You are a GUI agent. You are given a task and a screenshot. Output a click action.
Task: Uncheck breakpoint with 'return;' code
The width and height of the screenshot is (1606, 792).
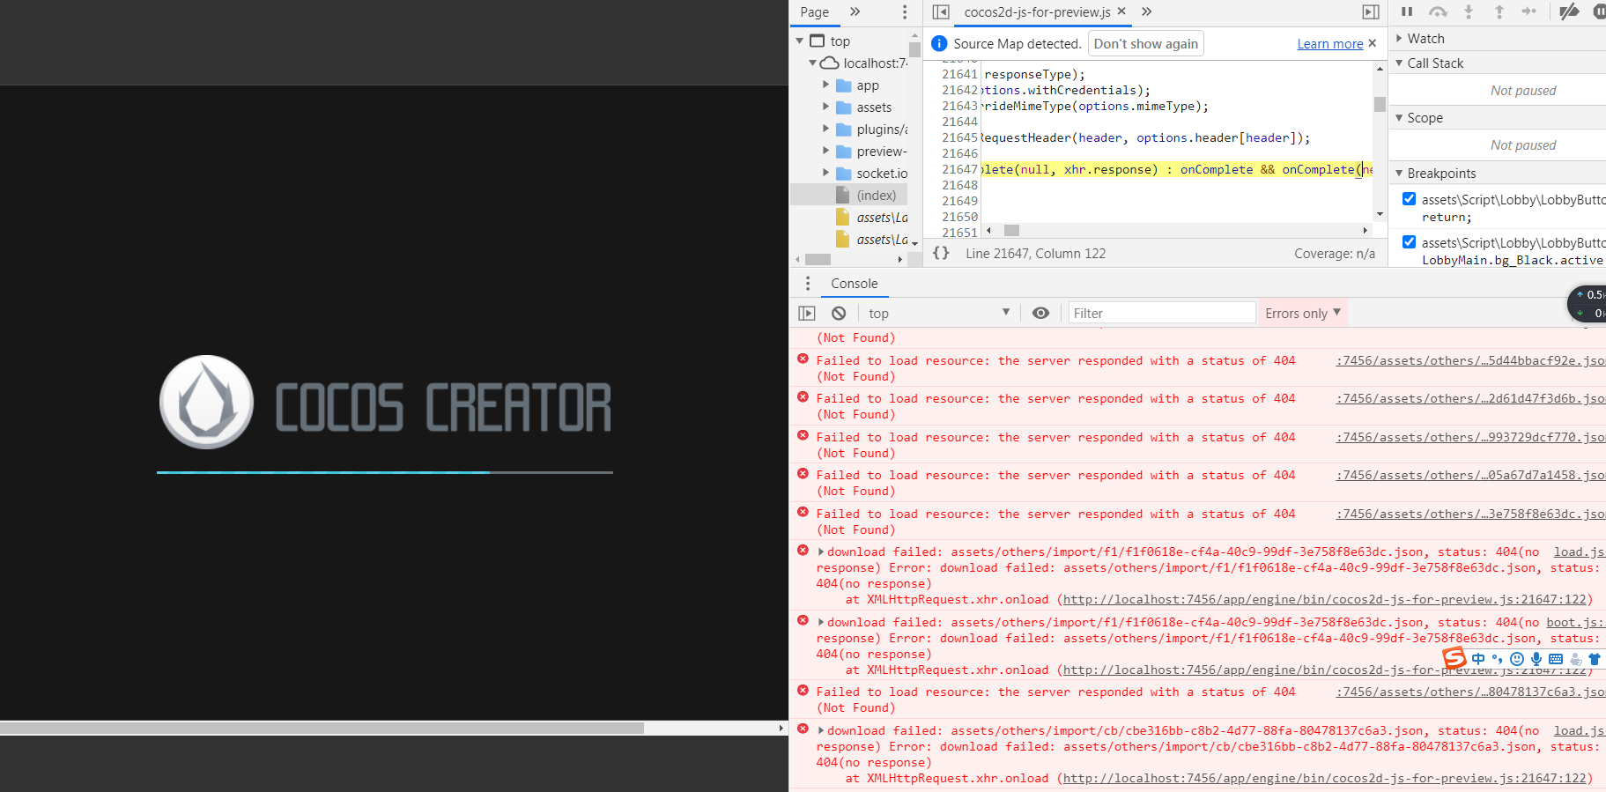coord(1410,199)
